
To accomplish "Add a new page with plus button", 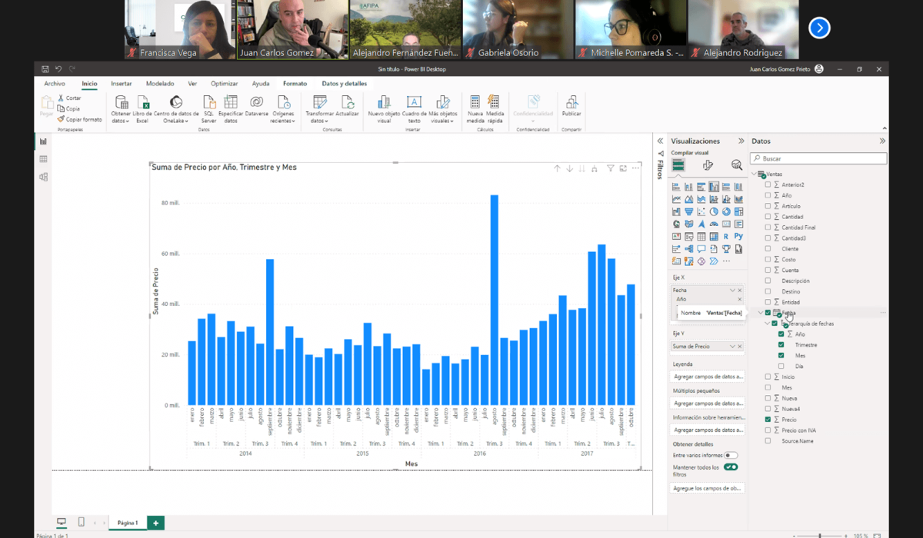I will [x=155, y=523].
